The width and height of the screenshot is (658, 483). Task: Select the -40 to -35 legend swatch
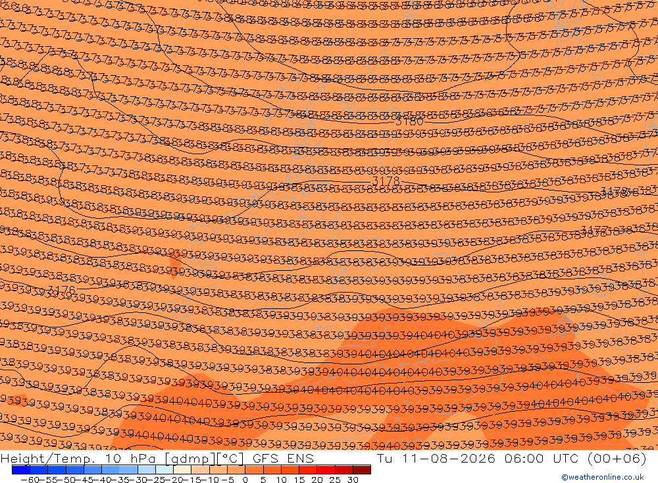click(x=111, y=470)
